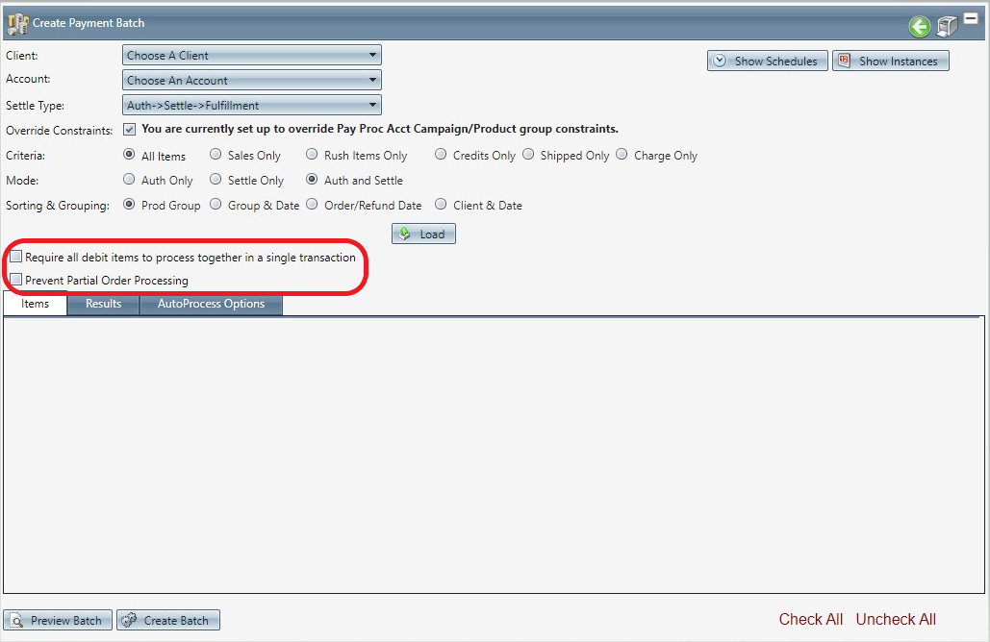The image size is (990, 642).
Task: Click the green back arrow icon
Action: point(920,27)
